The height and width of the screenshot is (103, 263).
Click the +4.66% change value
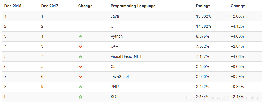237,56
